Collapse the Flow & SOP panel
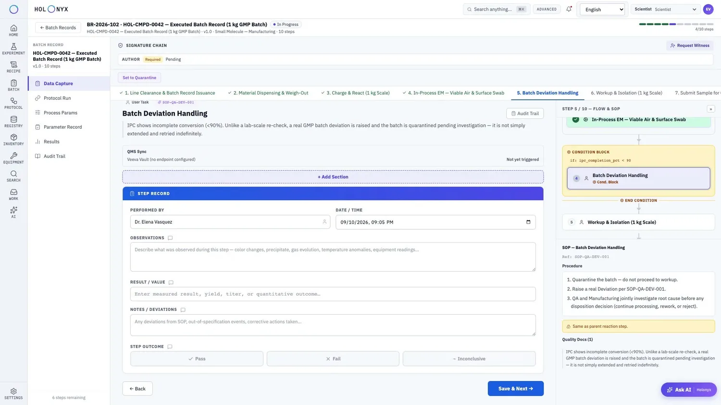 click(710, 109)
